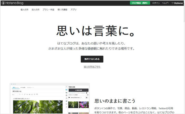Follow the 法人の方はこちら link
Image resolution: width=185 pixels, height=114 pixels.
pos(92,67)
